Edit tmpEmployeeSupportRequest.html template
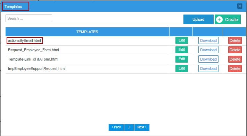The image size is (247, 136). 182,69
